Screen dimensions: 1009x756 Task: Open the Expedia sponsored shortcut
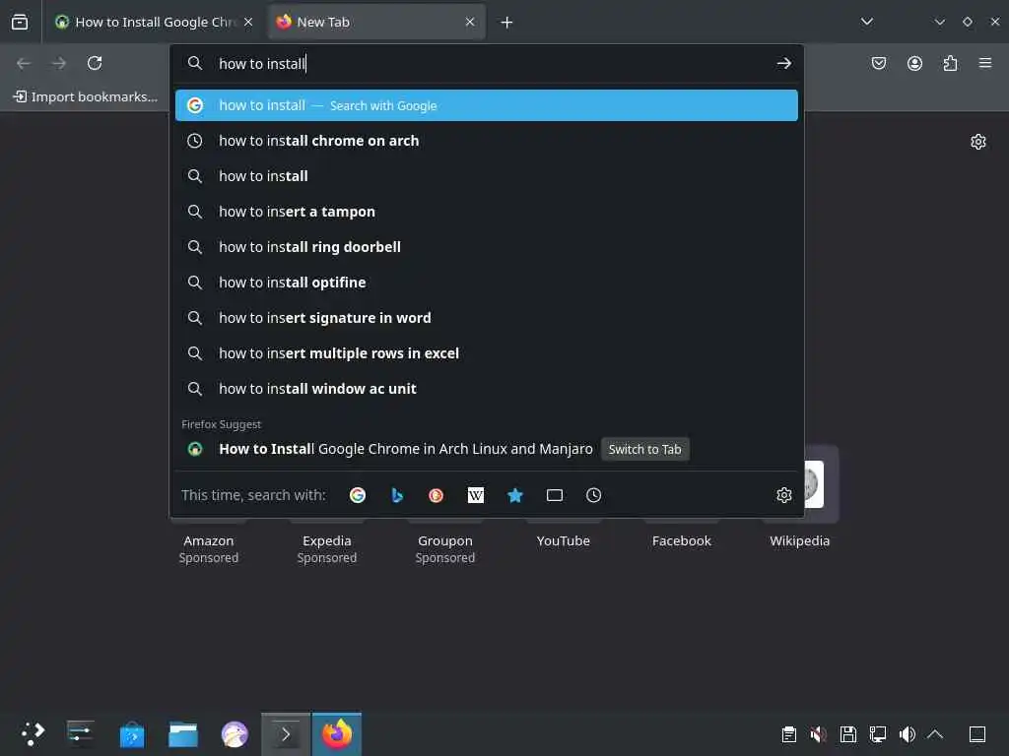pyautogui.click(x=327, y=548)
